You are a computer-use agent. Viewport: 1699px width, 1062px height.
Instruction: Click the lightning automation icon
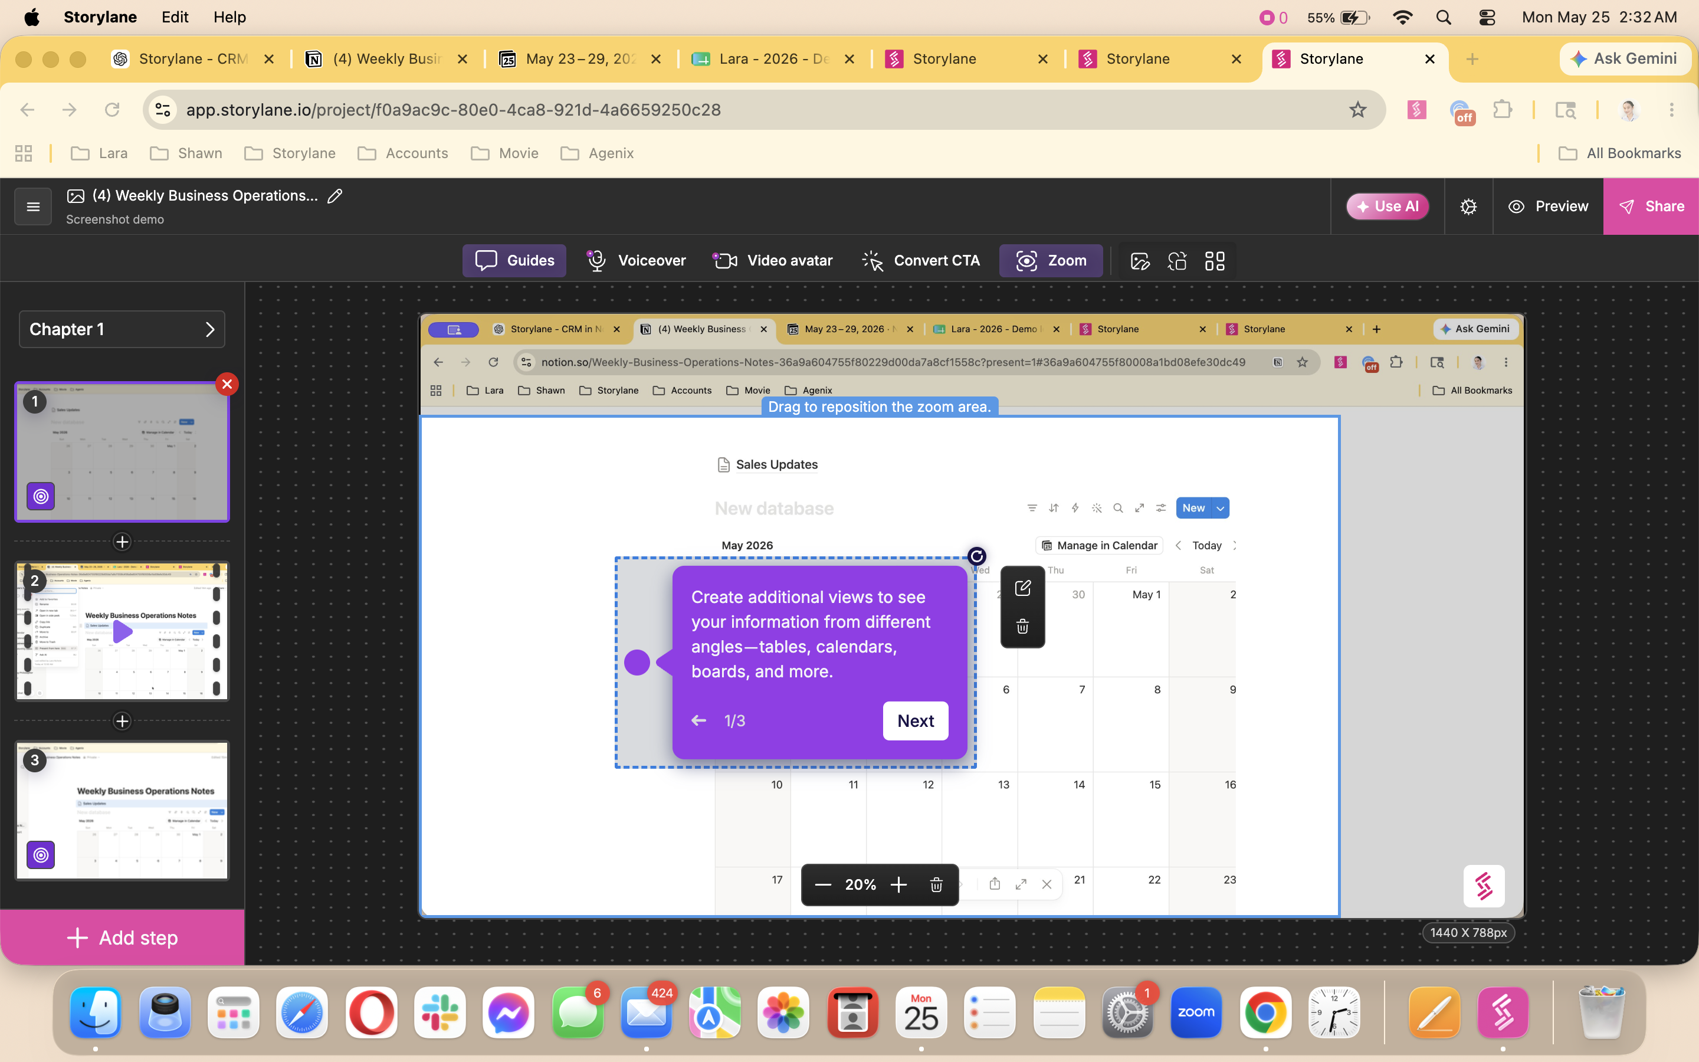pyautogui.click(x=1075, y=508)
